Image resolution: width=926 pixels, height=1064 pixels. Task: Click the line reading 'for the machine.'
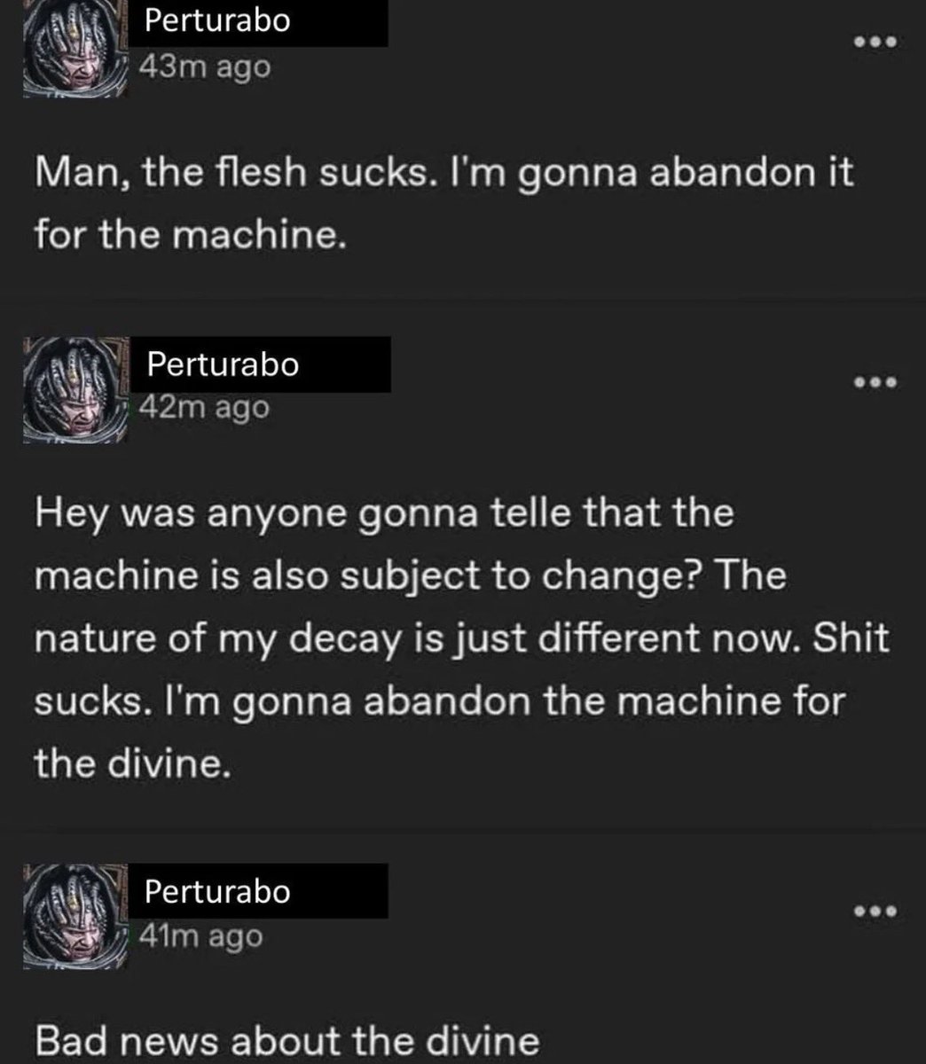189,235
